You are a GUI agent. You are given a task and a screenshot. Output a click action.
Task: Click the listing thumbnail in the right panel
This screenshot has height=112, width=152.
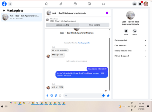click(130, 15)
